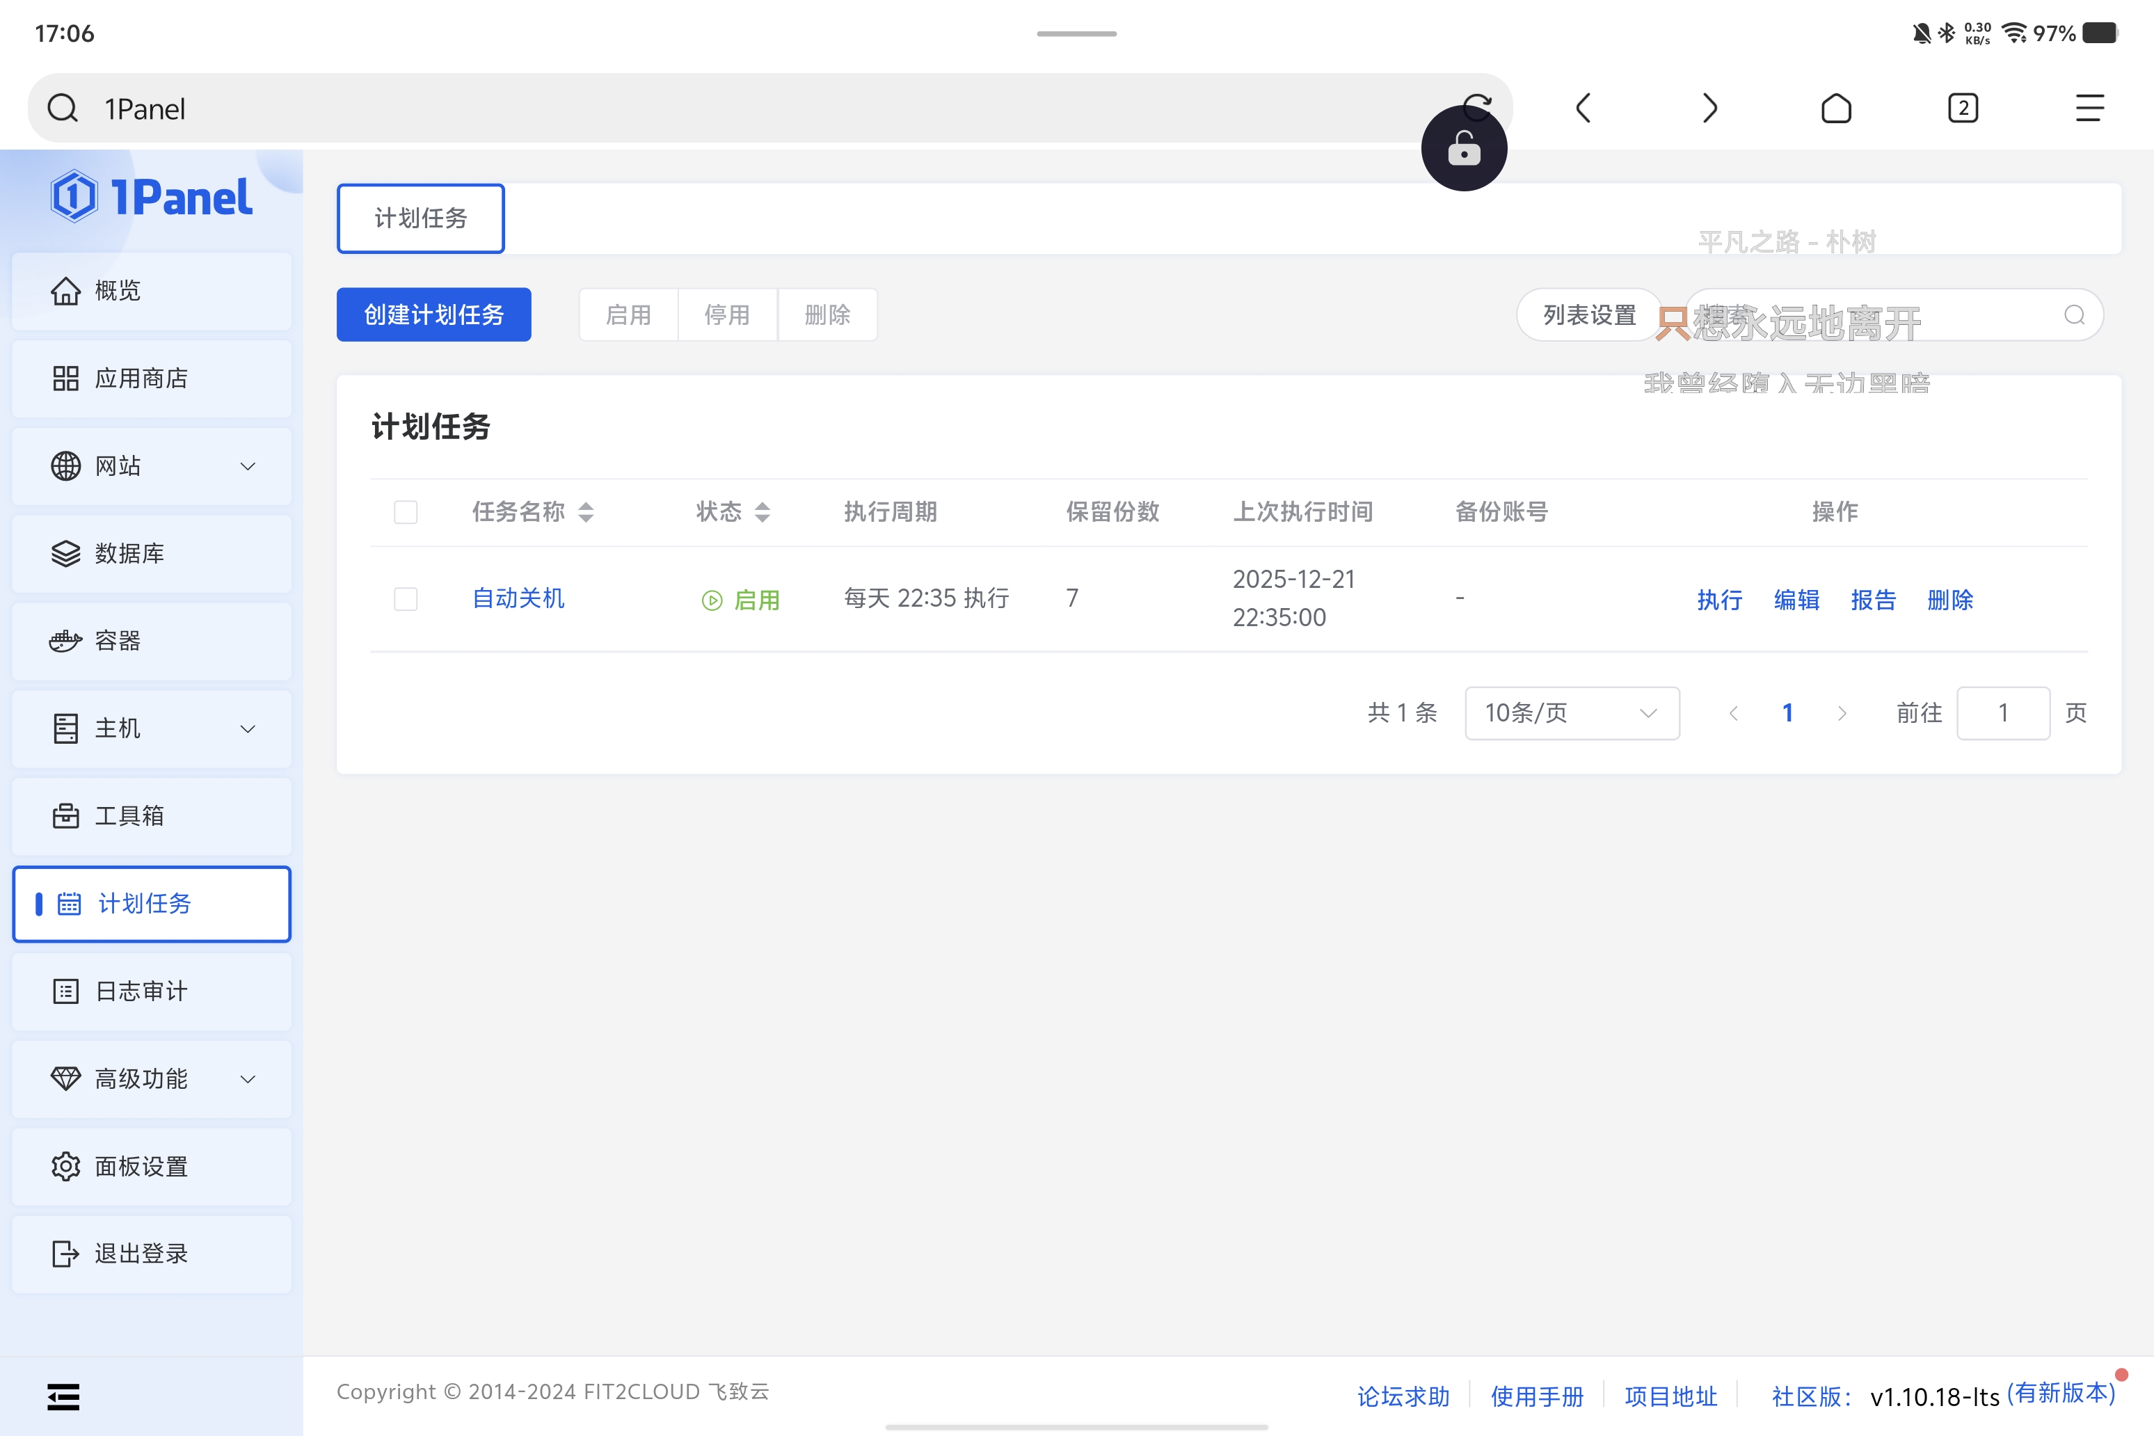The width and height of the screenshot is (2154, 1436).
Task: Go to browser home page icon
Action: 1835,108
